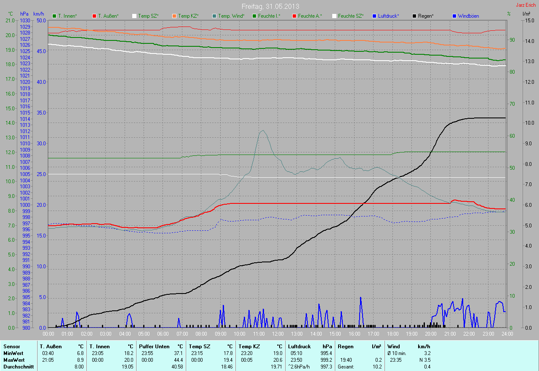Click the orange Temp KZ legend swatch
539x371 pixels.
coord(174,16)
